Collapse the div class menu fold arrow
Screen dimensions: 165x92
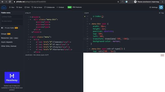[30, 37]
